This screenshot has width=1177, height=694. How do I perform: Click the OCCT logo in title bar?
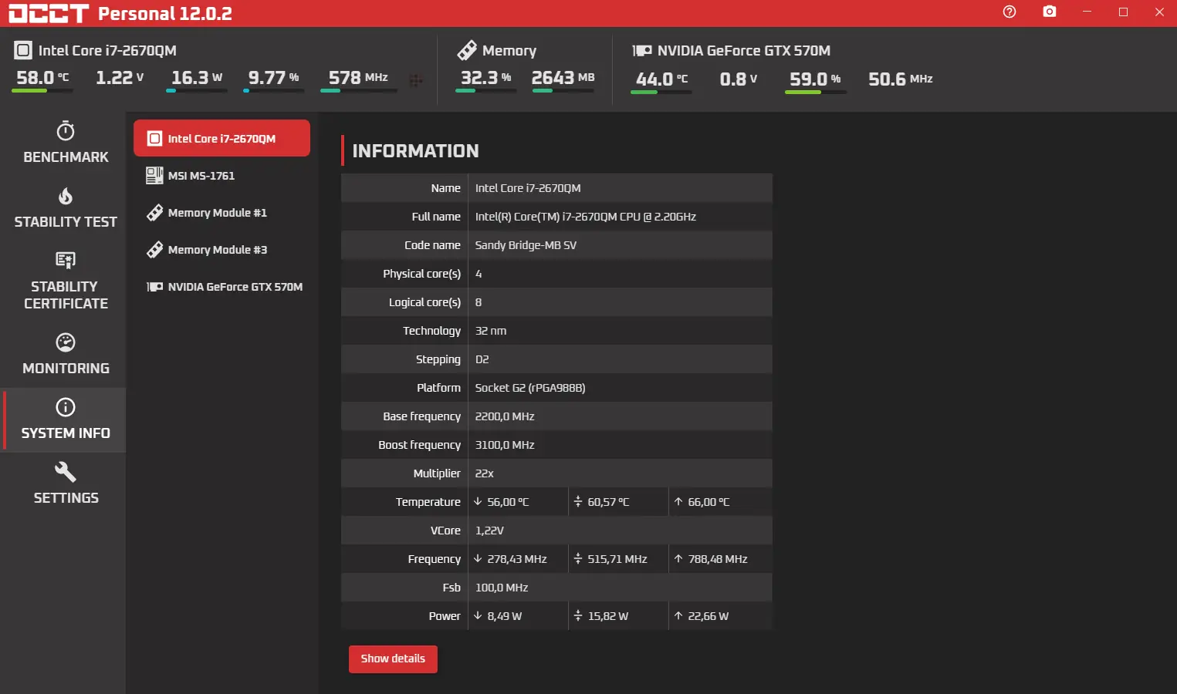pyautogui.click(x=49, y=13)
